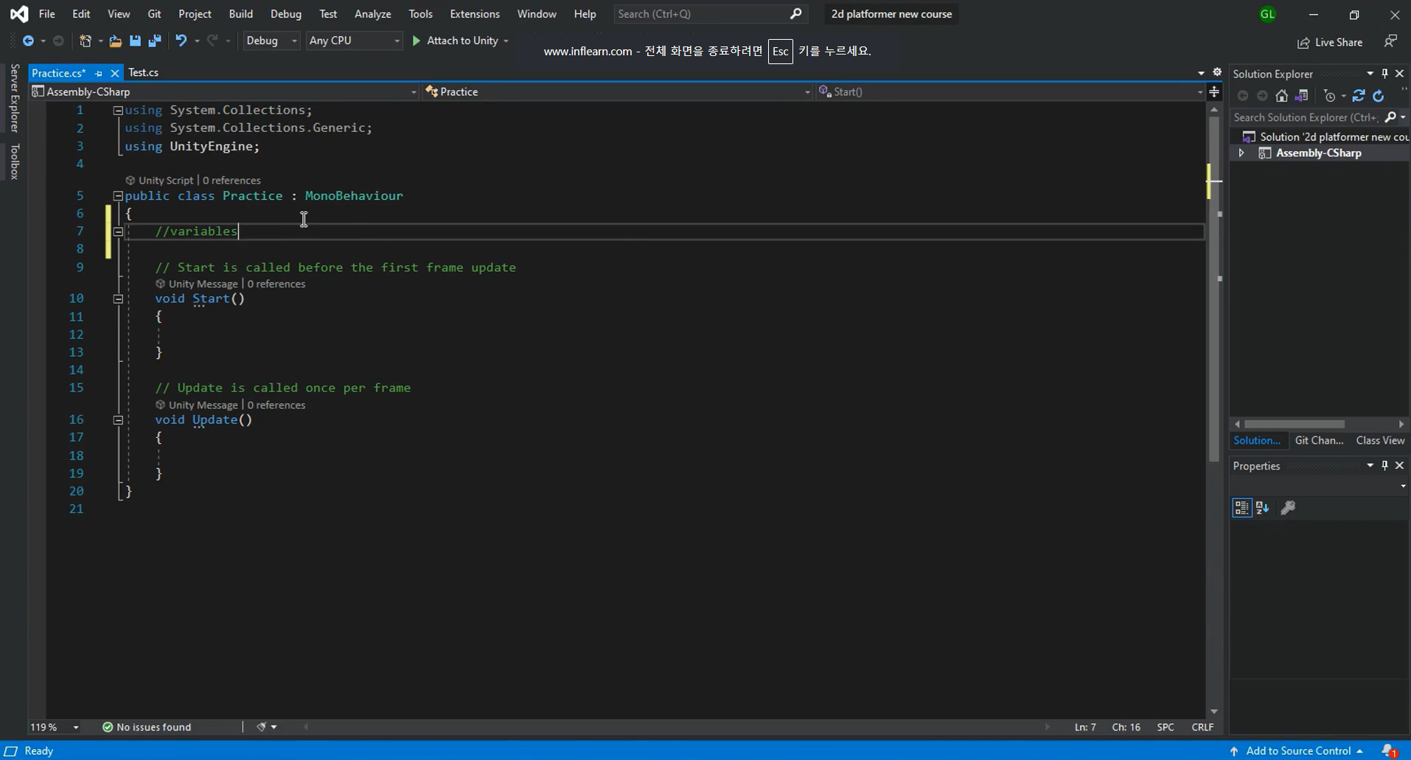Open the Extensions menu
The height and width of the screenshot is (760, 1411).
pos(474,14)
